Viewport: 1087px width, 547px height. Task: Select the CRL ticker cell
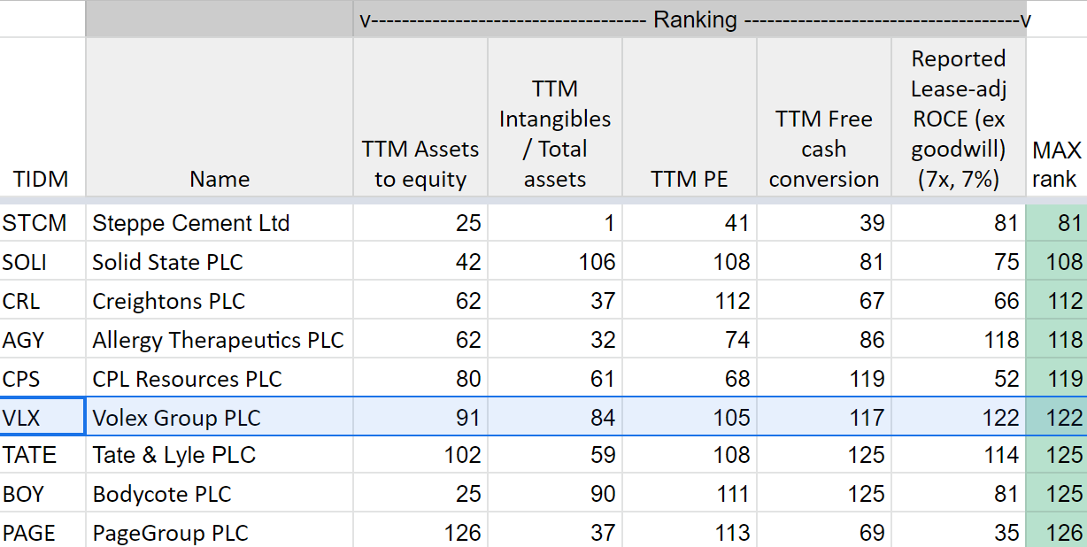coord(42,301)
